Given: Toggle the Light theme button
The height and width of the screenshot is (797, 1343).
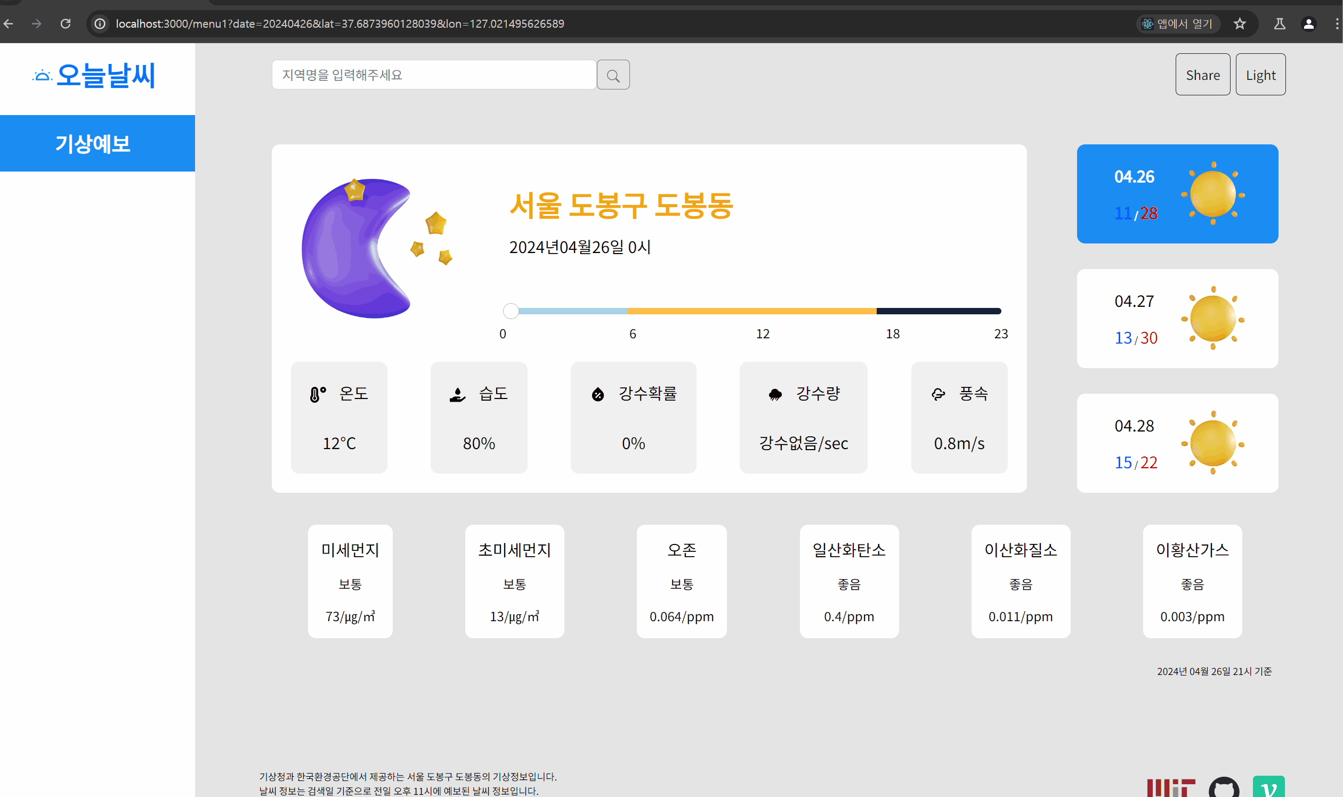Looking at the screenshot, I should point(1260,75).
